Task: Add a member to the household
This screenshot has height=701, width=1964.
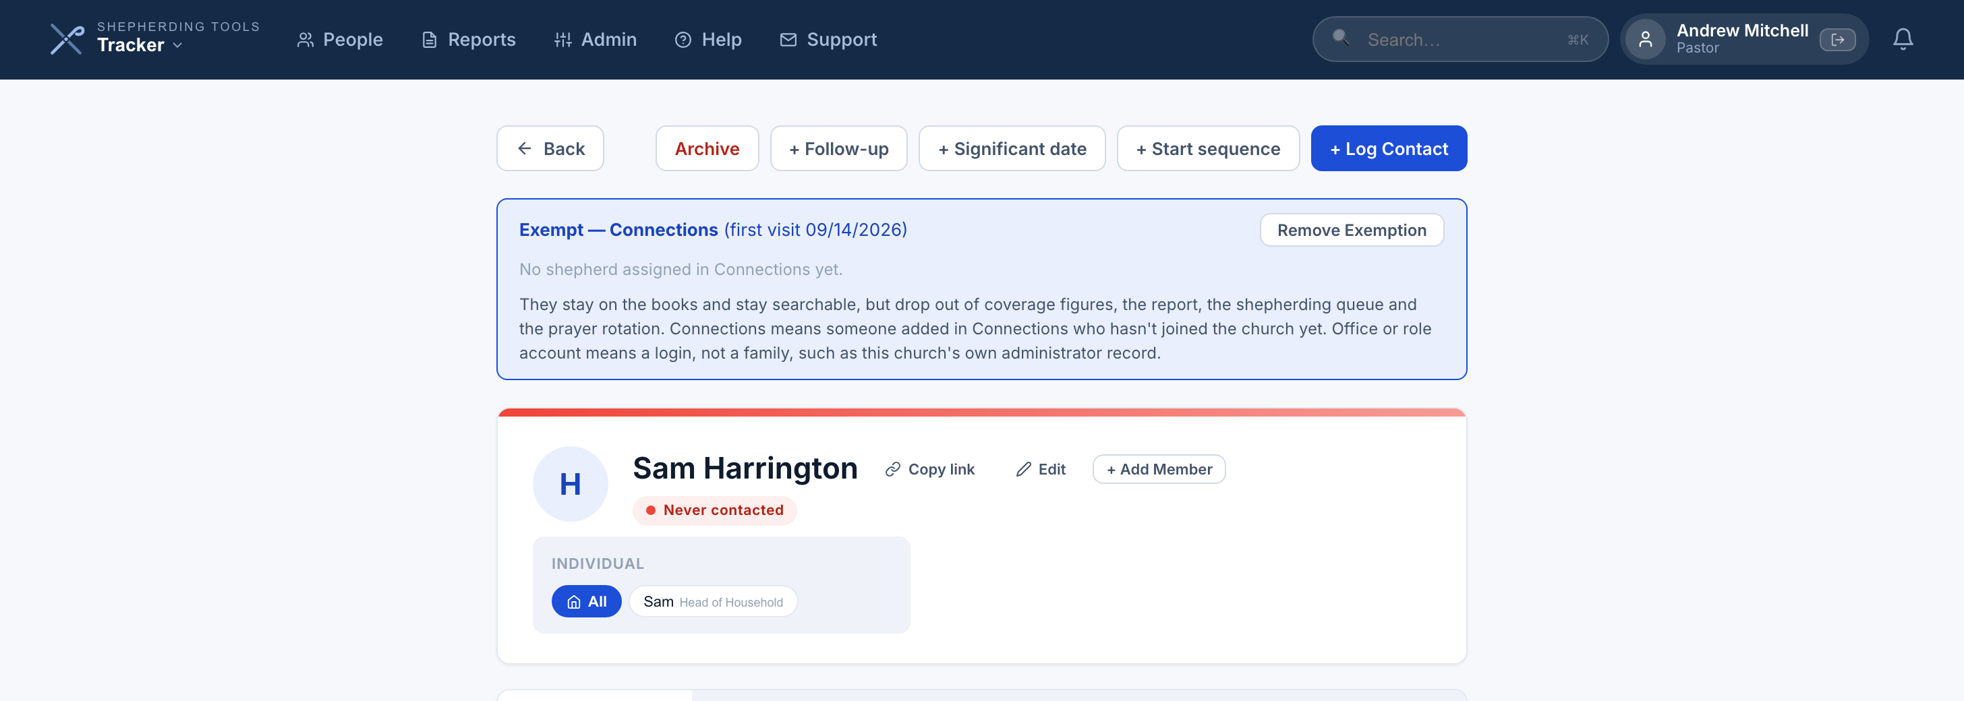Action: [x=1158, y=469]
